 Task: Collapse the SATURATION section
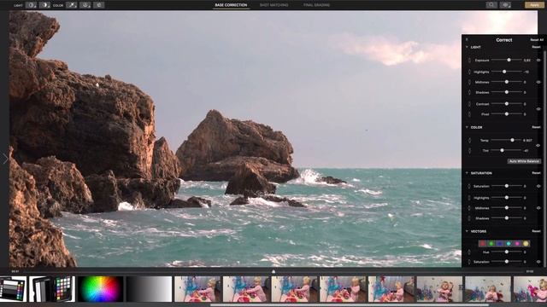468,173
